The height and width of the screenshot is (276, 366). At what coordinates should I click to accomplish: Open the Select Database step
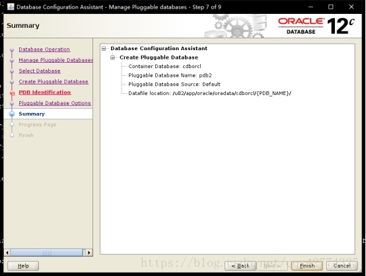coord(40,71)
